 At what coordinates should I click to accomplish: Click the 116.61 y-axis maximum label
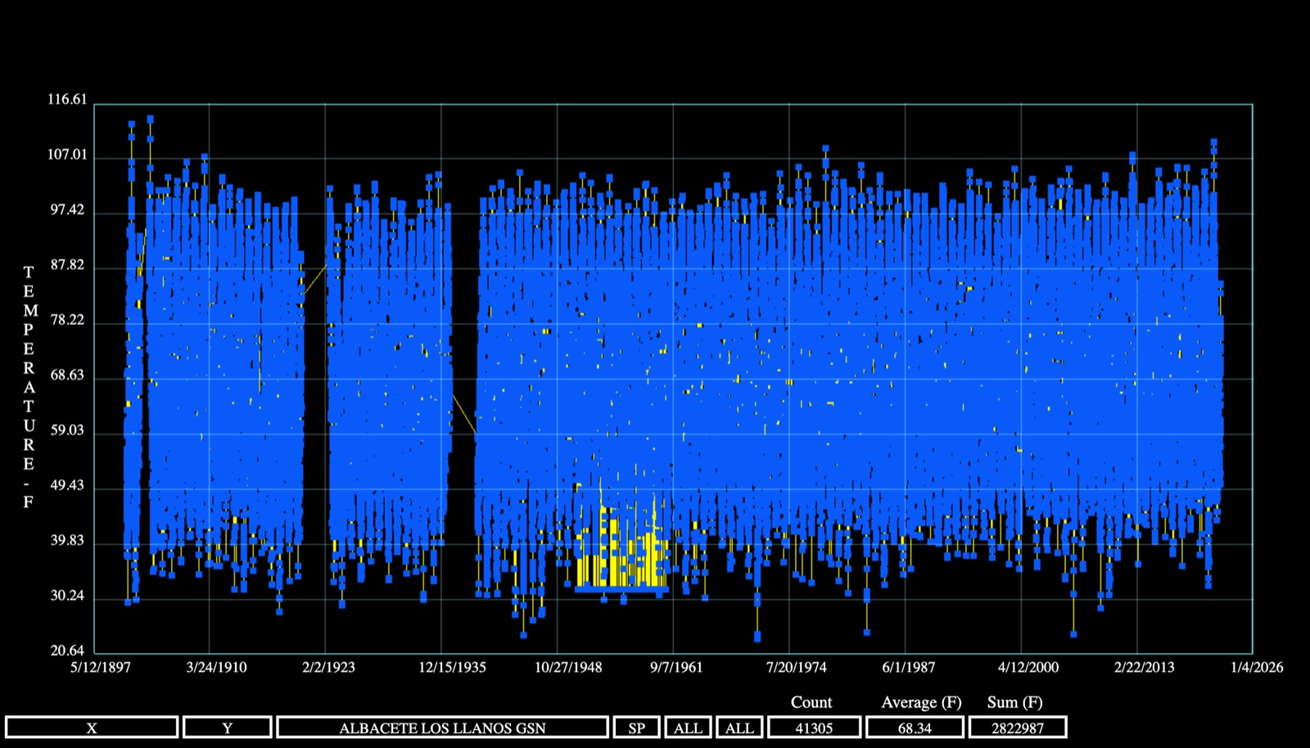click(67, 99)
